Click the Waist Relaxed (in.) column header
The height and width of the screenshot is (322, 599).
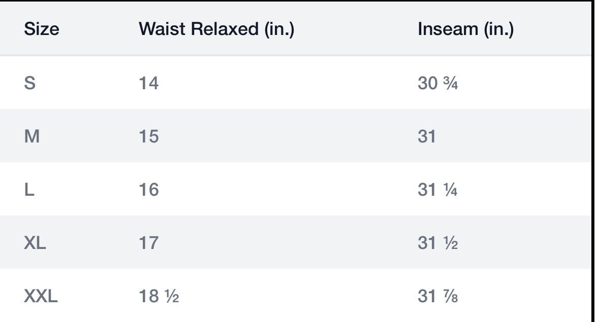coord(216,29)
